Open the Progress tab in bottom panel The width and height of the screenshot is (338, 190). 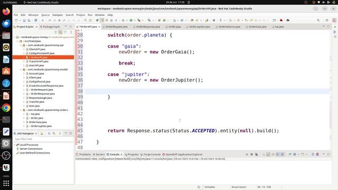point(132,155)
